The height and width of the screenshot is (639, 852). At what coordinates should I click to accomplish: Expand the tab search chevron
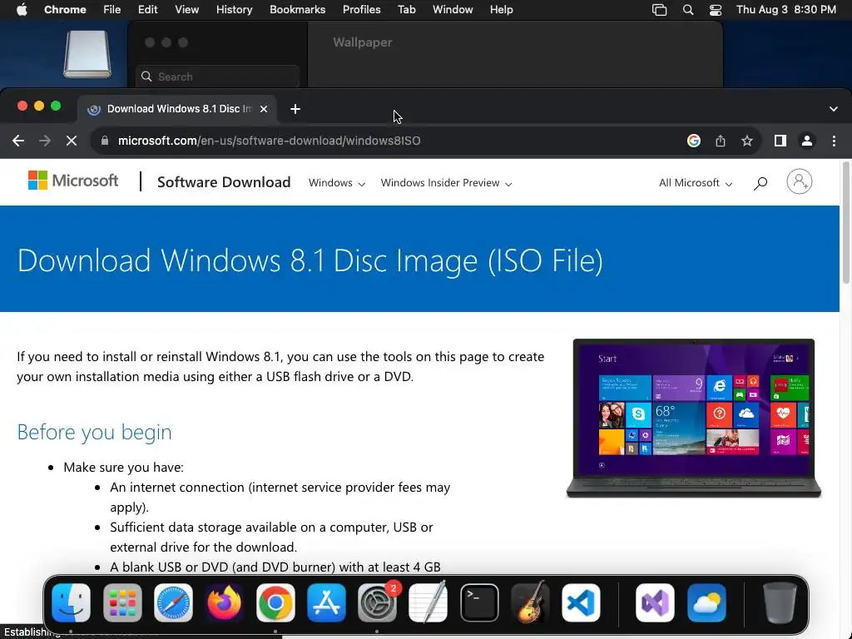[x=834, y=109]
